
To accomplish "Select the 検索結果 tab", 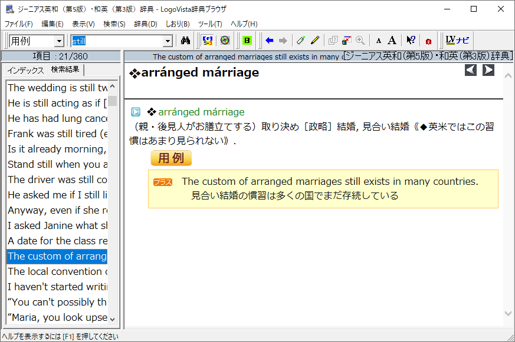I will [x=65, y=70].
